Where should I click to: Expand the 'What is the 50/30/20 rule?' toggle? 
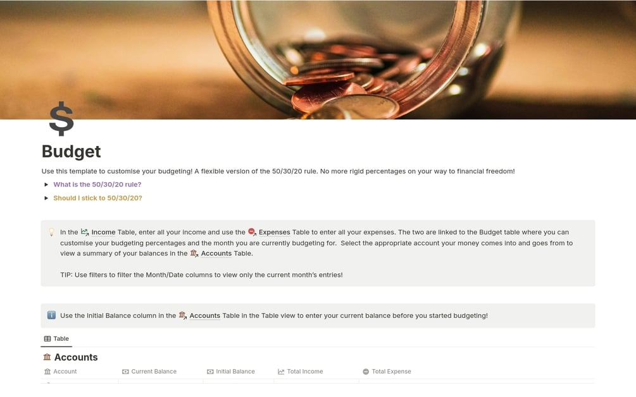coord(46,185)
